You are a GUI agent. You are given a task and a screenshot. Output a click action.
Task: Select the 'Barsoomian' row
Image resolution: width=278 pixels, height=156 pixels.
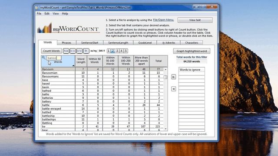[x=103, y=73]
